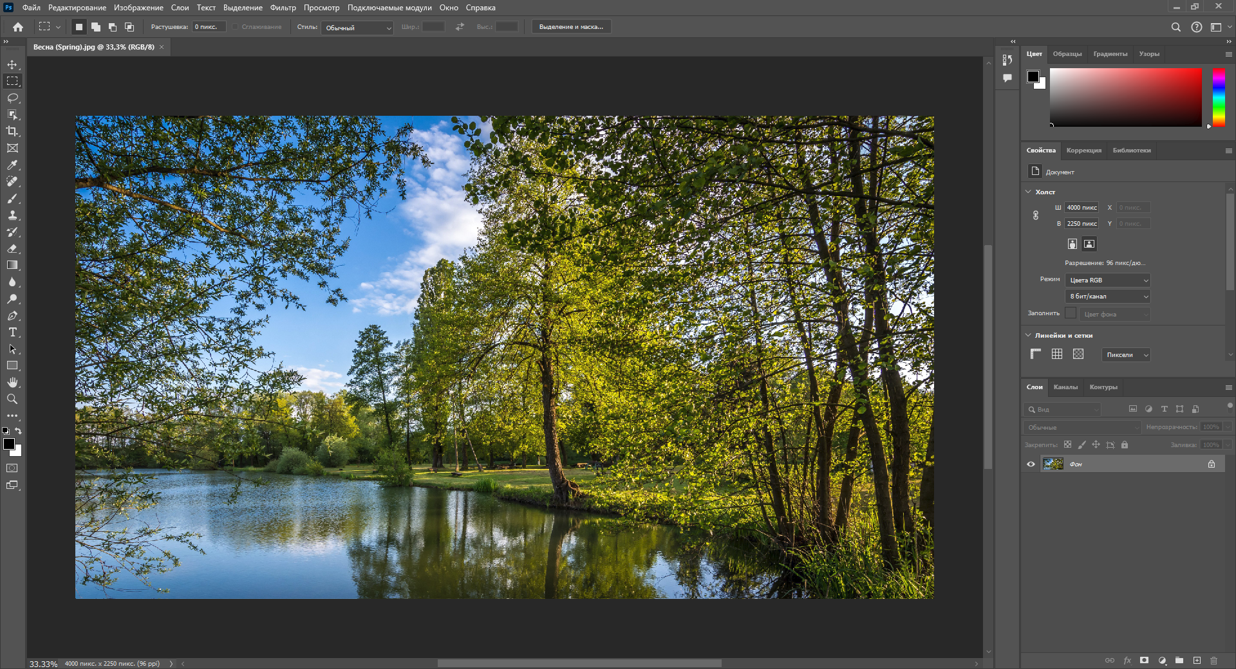Screen dimensions: 1236x669
Task: Click the rainbow hue slider strip
Action: (1219, 97)
